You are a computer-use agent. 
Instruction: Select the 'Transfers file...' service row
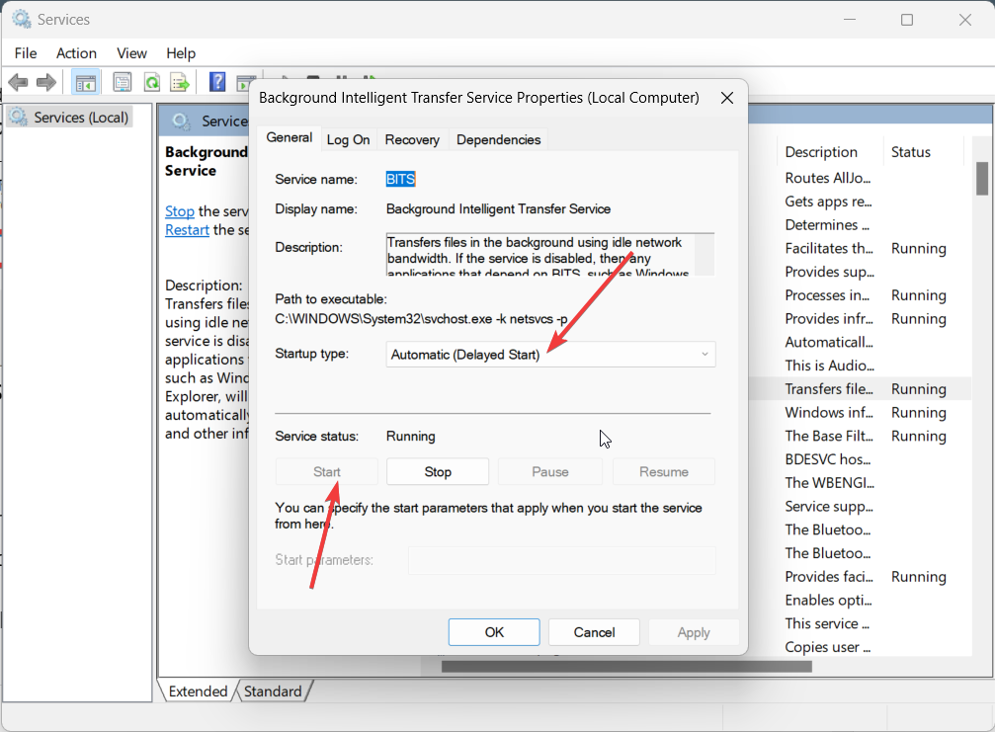860,389
